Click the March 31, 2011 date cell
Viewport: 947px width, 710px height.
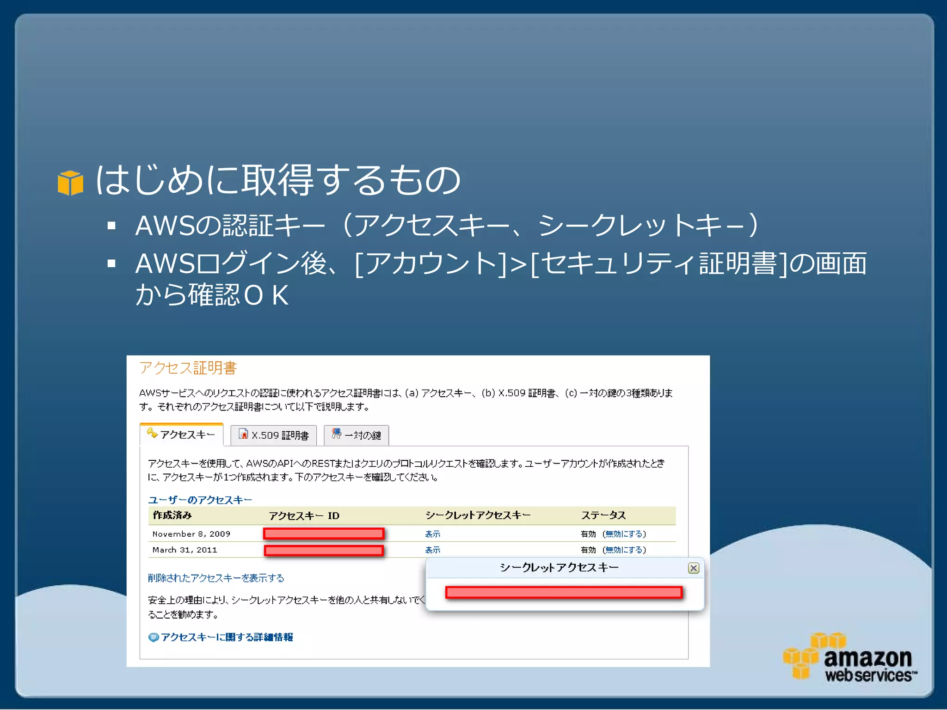[x=184, y=550]
